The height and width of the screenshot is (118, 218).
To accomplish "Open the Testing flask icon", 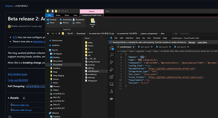I will pos(112,91).
